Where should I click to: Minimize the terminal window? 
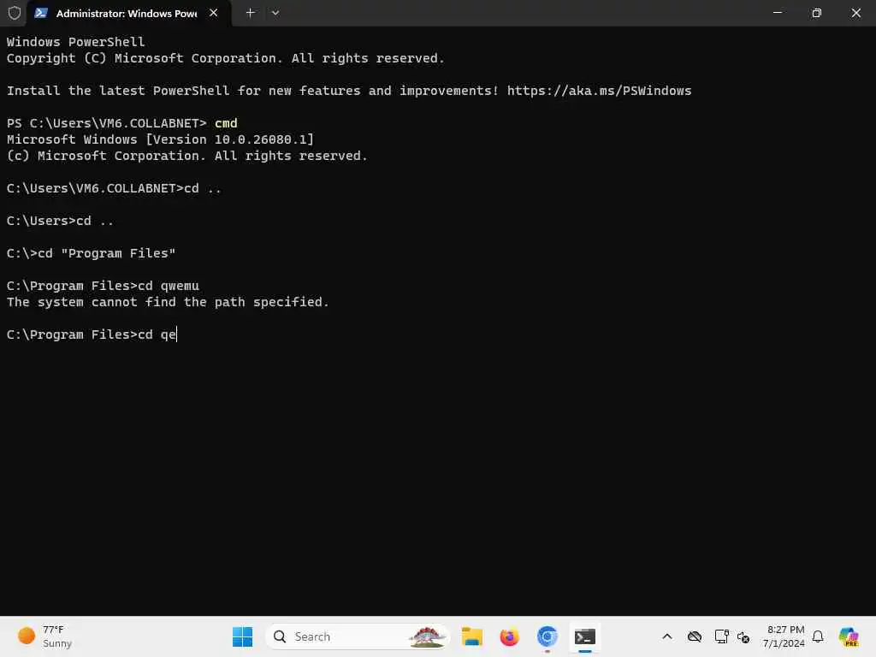(777, 13)
